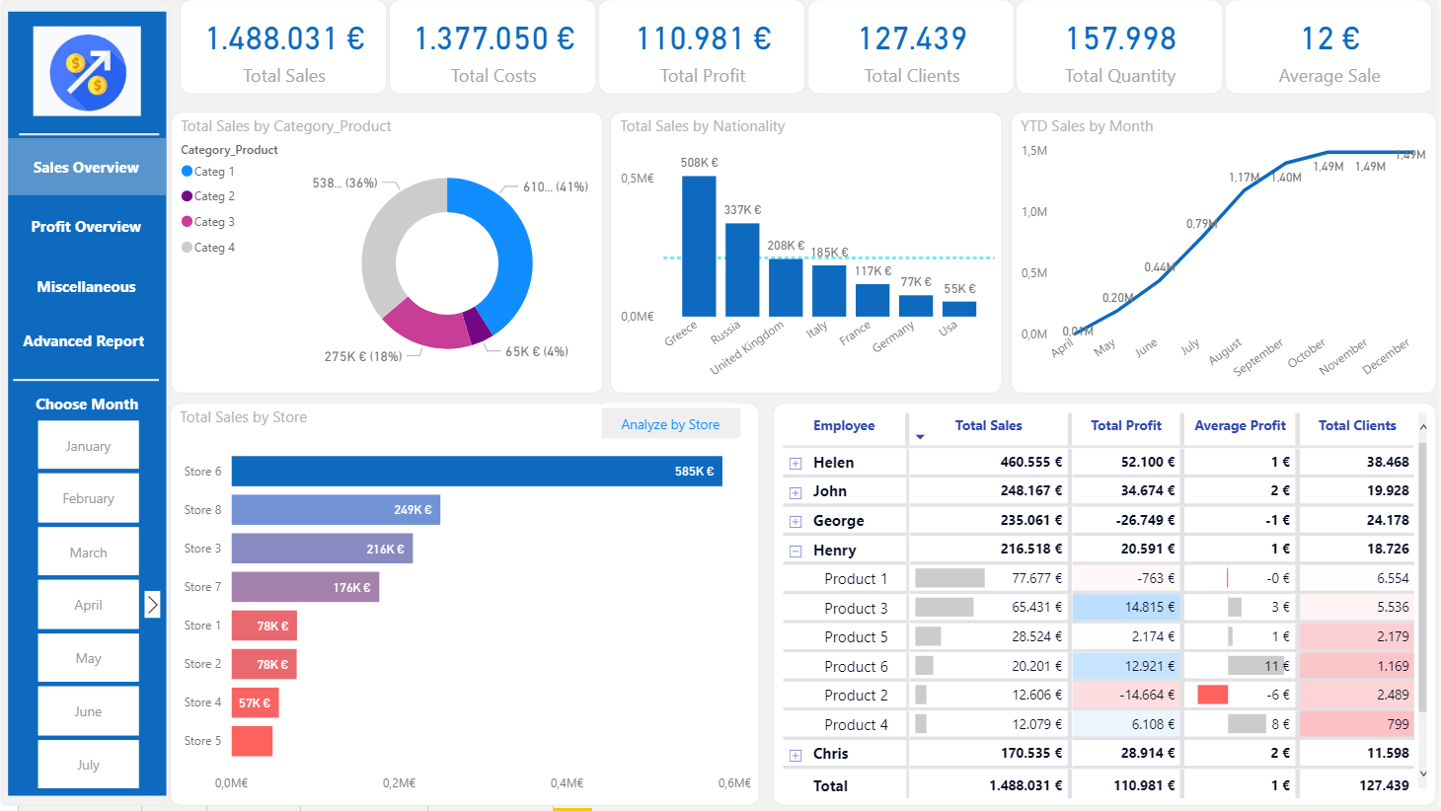Screen dimensions: 1441x811
Task: Open the Profit Overview page
Action: pos(86,227)
